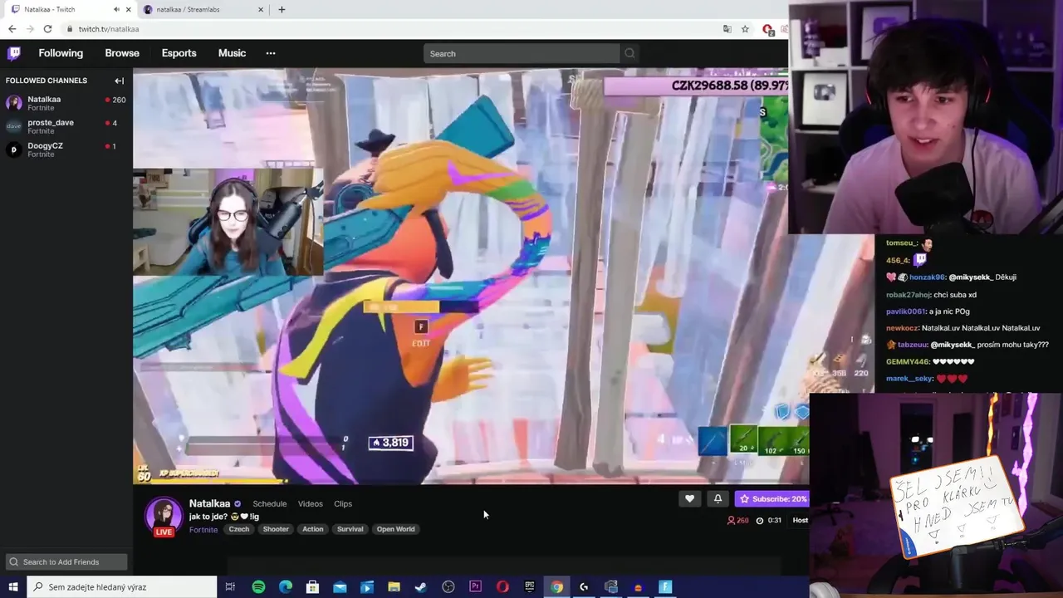Follow with the heart button

pyautogui.click(x=689, y=498)
